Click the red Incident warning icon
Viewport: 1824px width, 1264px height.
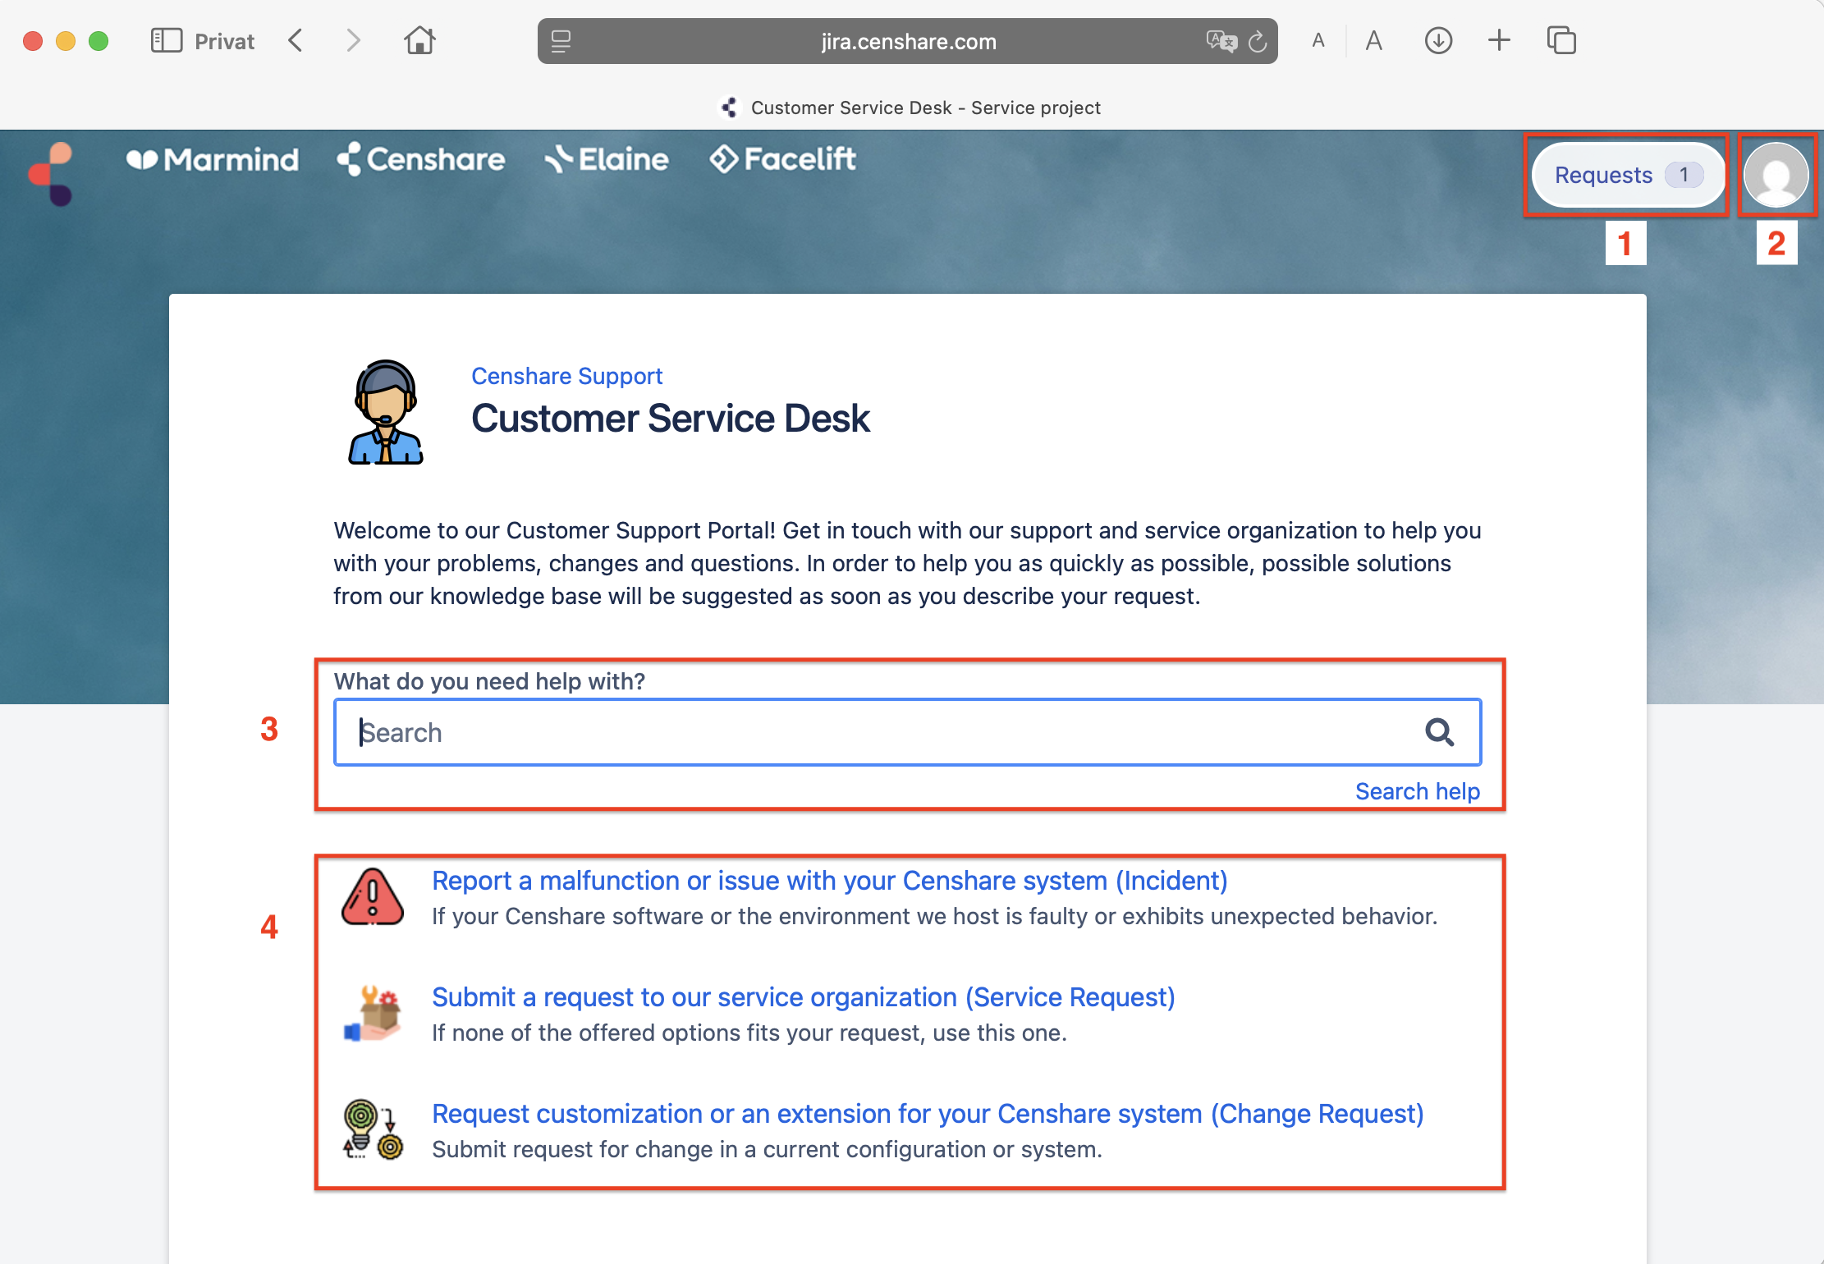[x=372, y=897]
